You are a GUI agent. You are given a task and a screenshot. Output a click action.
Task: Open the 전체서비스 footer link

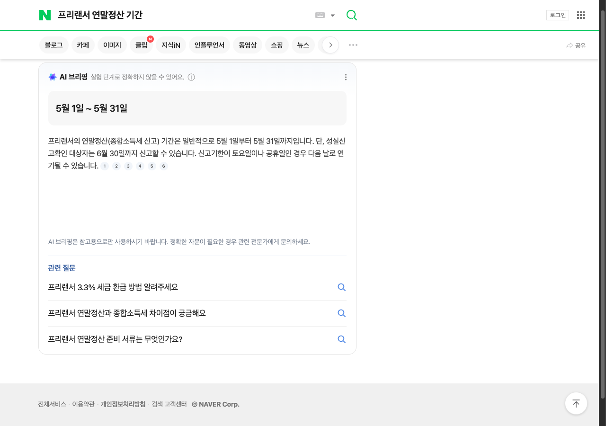tap(52, 404)
